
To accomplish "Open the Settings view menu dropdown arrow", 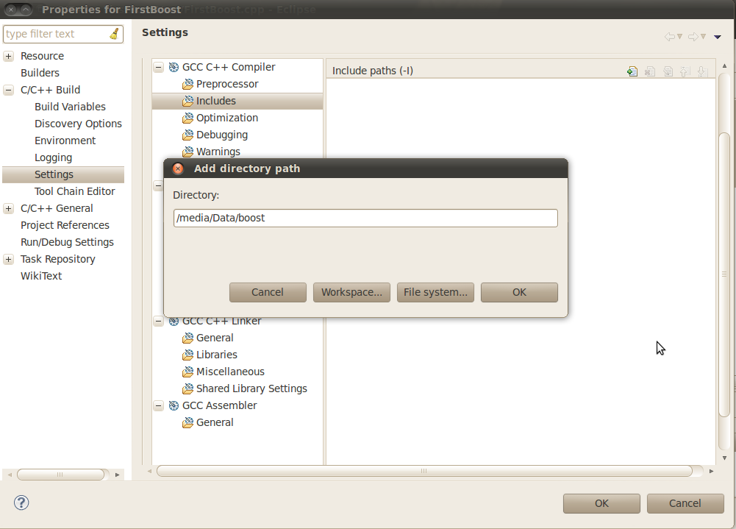I will [x=718, y=37].
